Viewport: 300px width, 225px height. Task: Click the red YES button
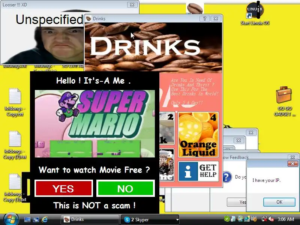click(63, 188)
